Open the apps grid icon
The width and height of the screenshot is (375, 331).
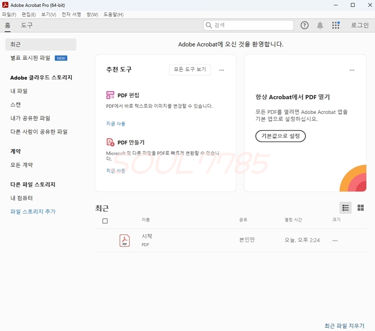336,26
